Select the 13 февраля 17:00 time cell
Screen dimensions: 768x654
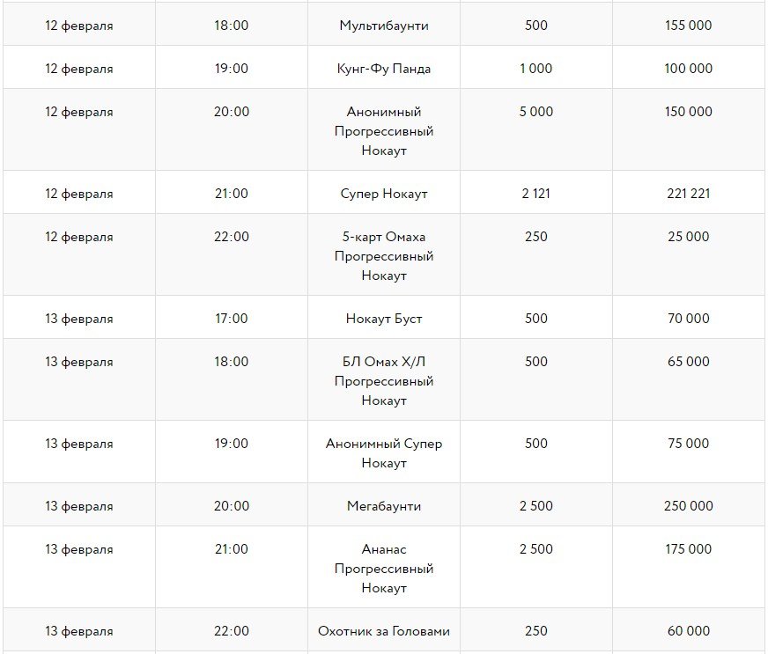(x=232, y=319)
